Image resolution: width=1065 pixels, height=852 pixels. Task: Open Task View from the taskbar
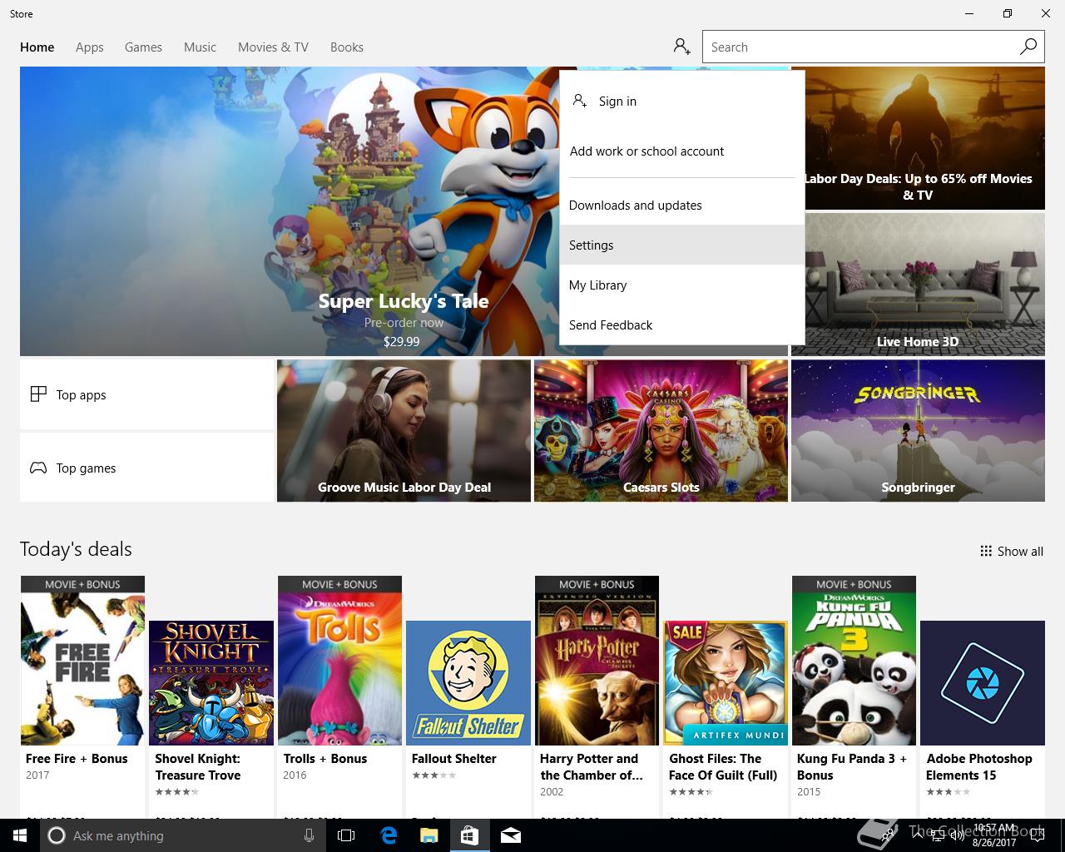pos(346,835)
